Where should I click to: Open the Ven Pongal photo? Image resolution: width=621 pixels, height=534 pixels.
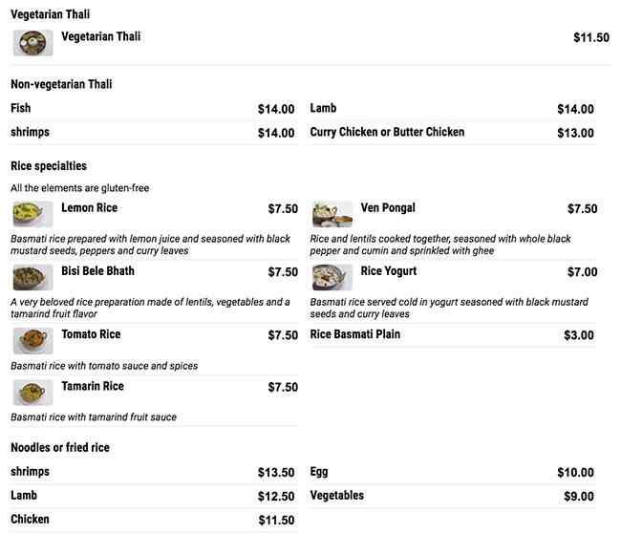pos(332,214)
